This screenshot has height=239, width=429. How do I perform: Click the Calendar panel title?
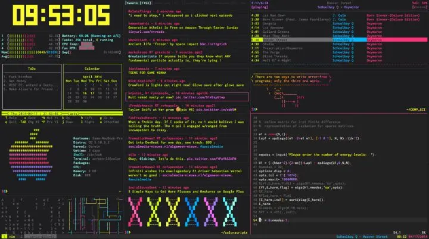tap(92, 69)
